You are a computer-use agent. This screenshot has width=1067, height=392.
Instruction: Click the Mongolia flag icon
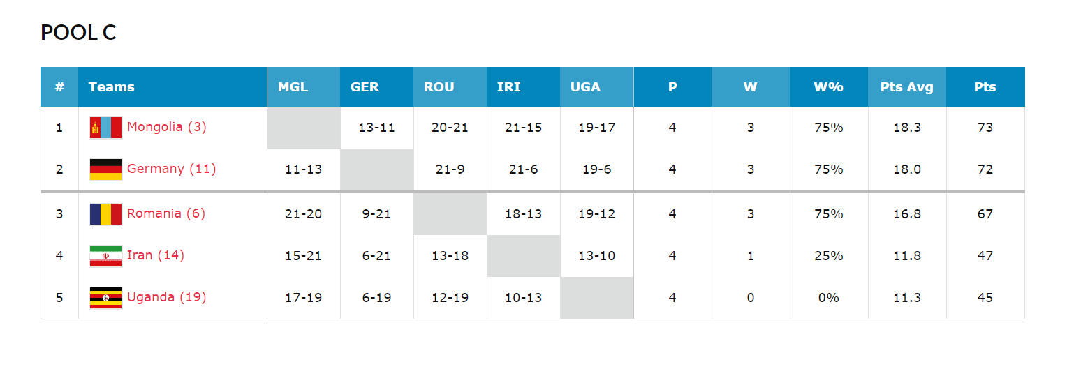[x=105, y=128]
